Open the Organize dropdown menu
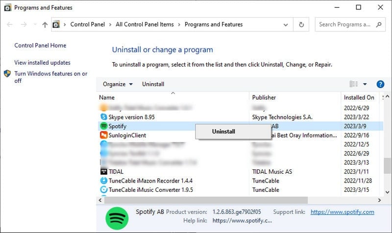The height and width of the screenshot is (233, 392). pos(118,84)
